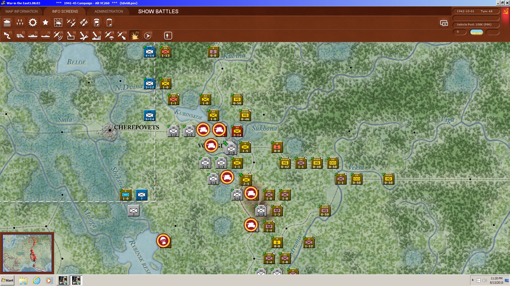Open the Windows Start menu
Image resolution: width=510 pixels, height=286 pixels.
7,280
